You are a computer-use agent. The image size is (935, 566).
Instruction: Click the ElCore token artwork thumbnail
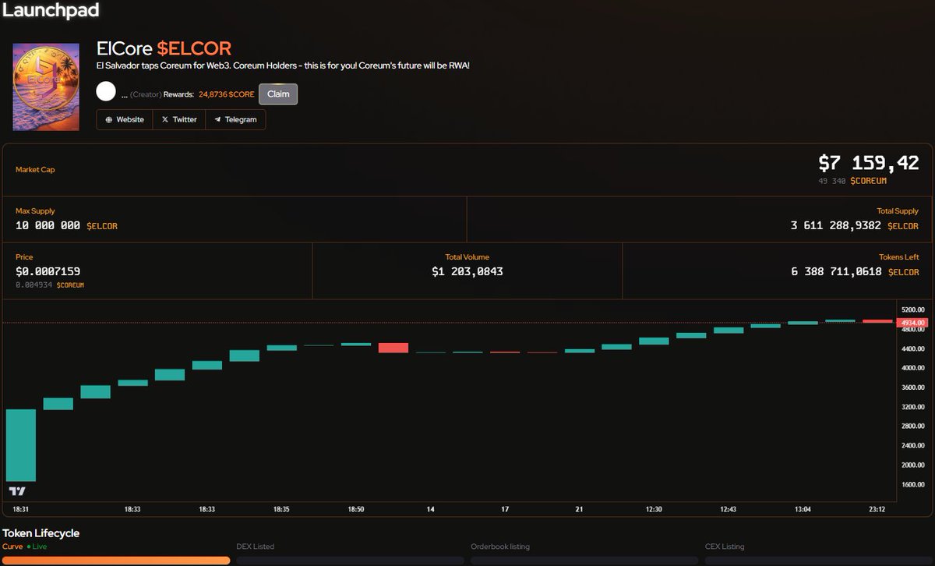point(46,87)
